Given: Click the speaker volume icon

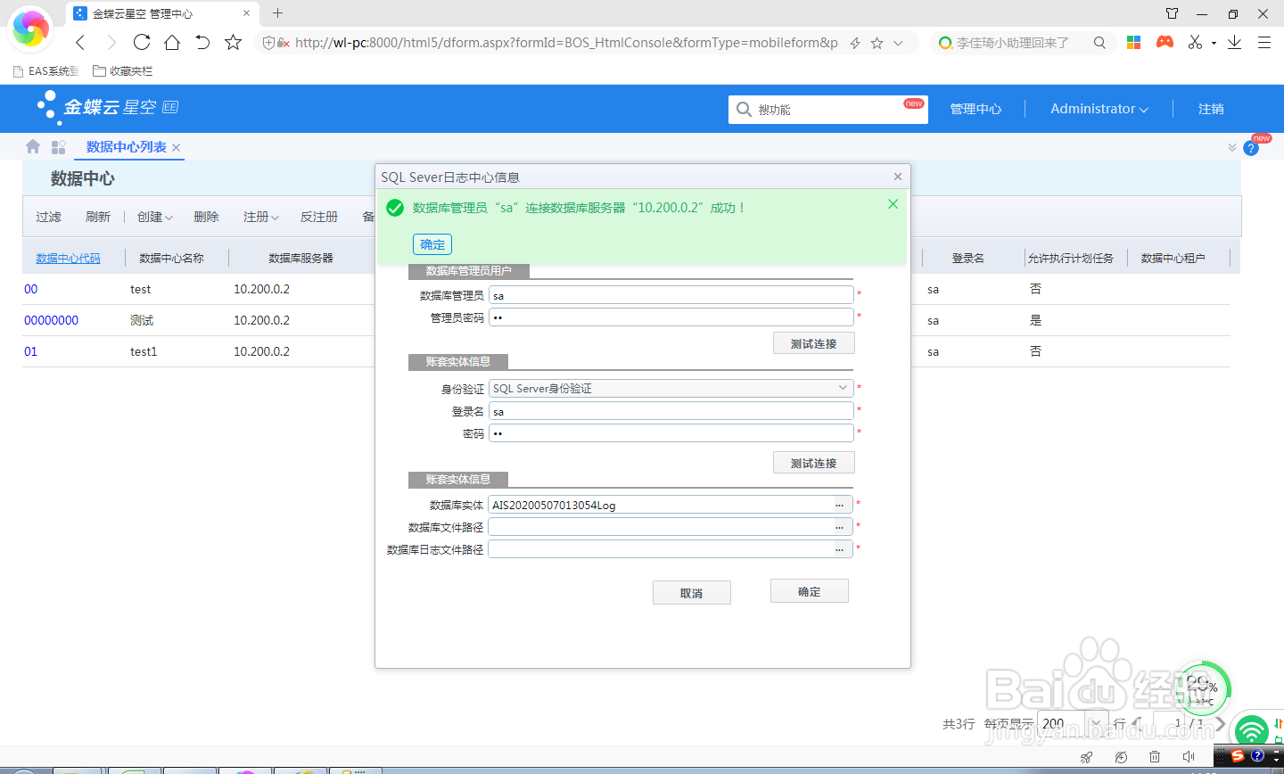Looking at the screenshot, I should click(x=1189, y=756).
